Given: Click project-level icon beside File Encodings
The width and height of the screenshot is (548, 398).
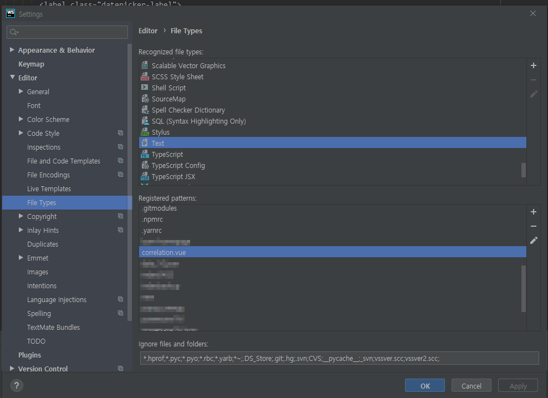Looking at the screenshot, I should [x=121, y=175].
